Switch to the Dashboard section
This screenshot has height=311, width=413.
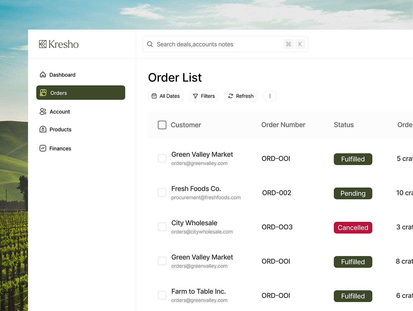click(x=62, y=75)
